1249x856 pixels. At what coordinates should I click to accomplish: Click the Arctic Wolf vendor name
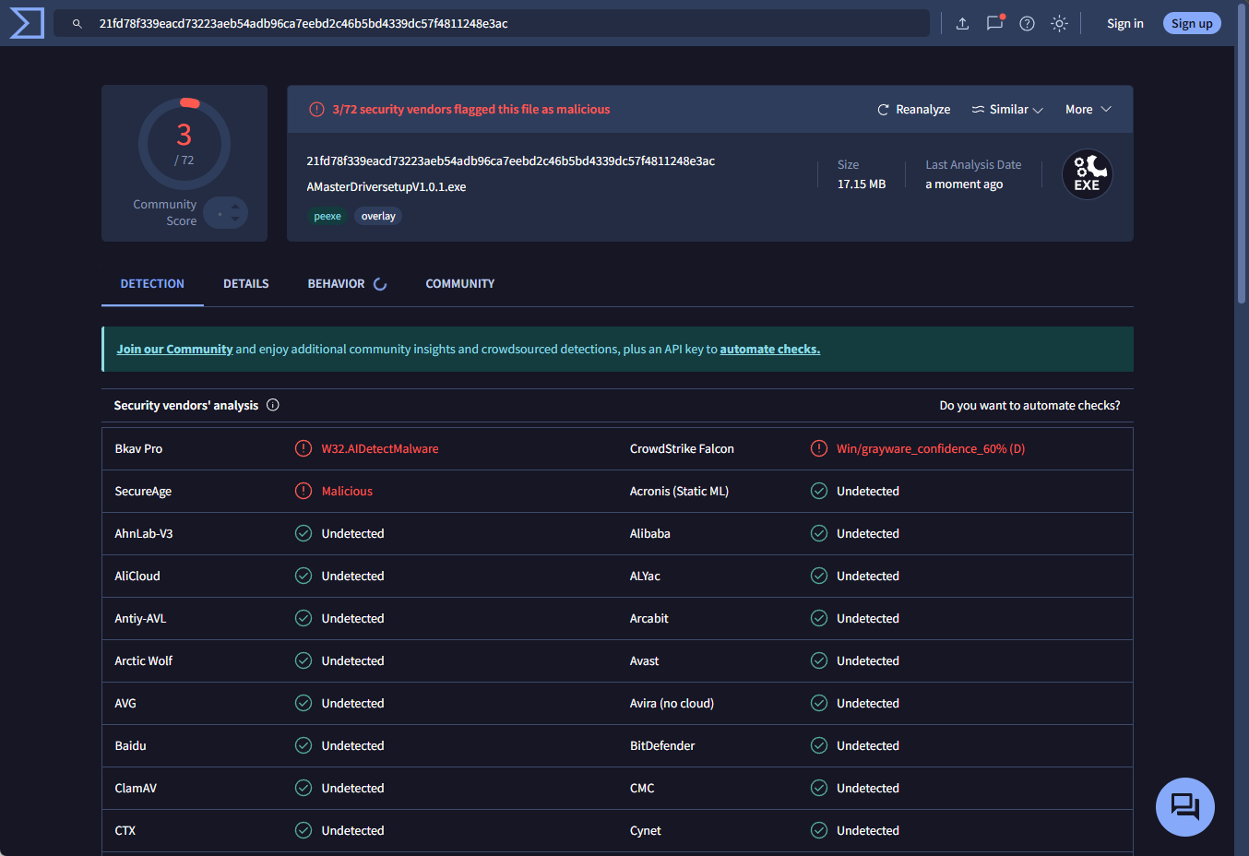click(144, 661)
